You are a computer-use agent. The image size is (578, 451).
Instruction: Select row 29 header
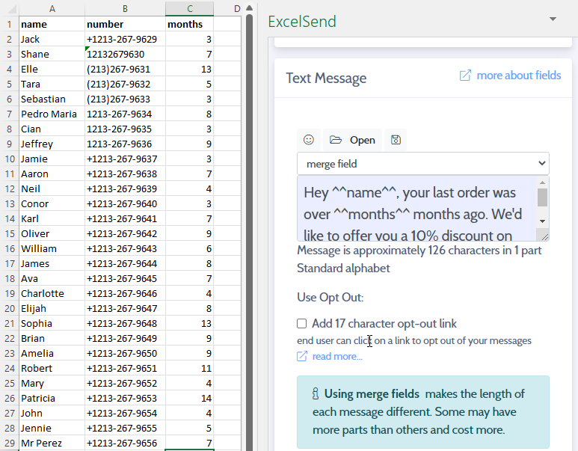[x=10, y=443]
